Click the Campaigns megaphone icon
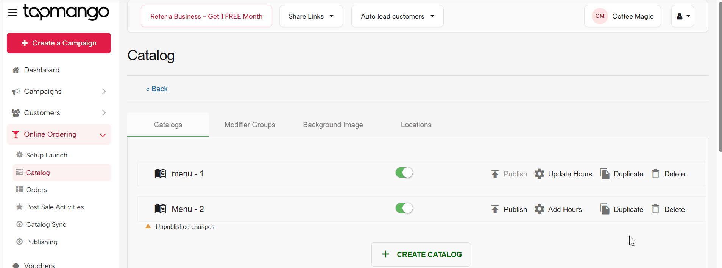The image size is (722, 268). (16, 92)
